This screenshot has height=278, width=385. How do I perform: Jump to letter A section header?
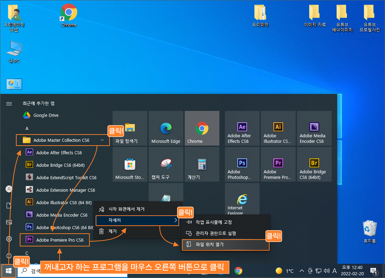click(x=27, y=129)
